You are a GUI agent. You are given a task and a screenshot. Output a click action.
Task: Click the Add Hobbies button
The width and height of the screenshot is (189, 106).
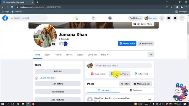tap(58, 92)
